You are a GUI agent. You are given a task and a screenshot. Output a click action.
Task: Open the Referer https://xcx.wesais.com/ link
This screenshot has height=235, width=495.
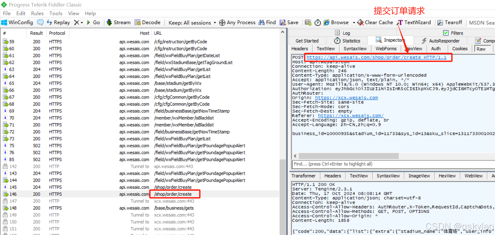pos(351,115)
